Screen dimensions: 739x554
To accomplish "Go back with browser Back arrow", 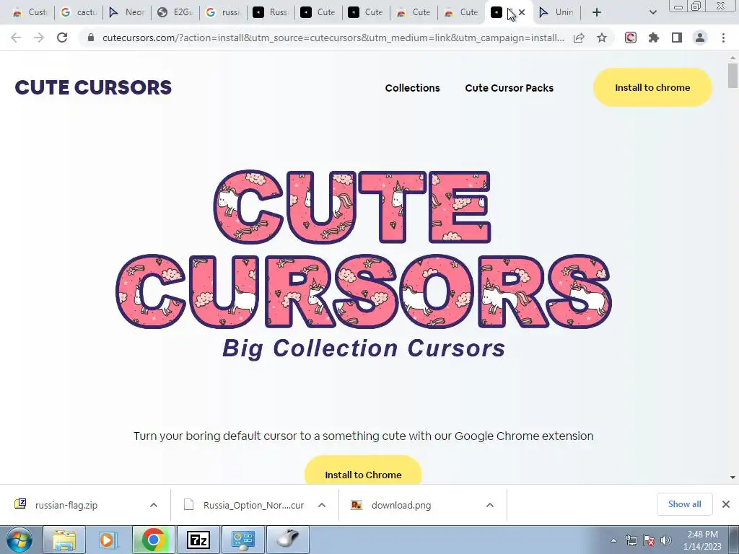I will click(x=16, y=38).
